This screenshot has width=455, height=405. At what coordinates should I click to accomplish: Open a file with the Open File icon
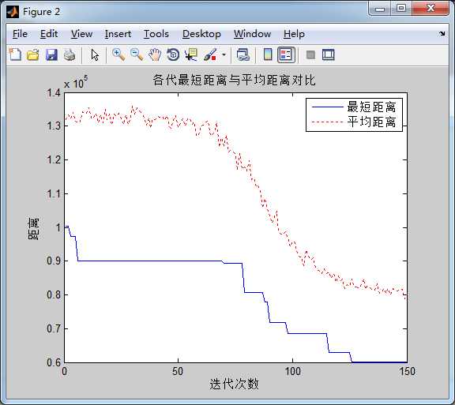click(x=33, y=54)
